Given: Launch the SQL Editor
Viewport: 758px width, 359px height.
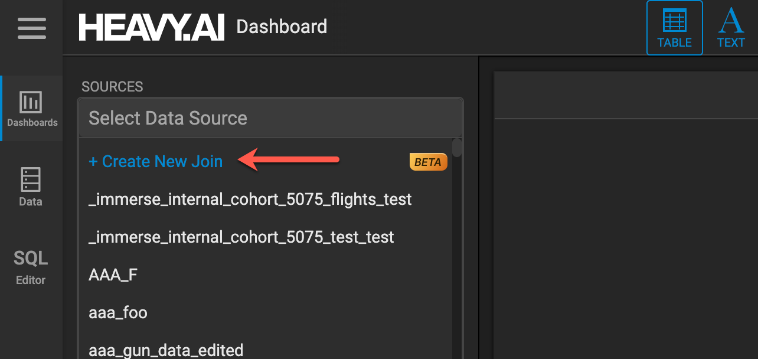Looking at the screenshot, I should tap(31, 267).
